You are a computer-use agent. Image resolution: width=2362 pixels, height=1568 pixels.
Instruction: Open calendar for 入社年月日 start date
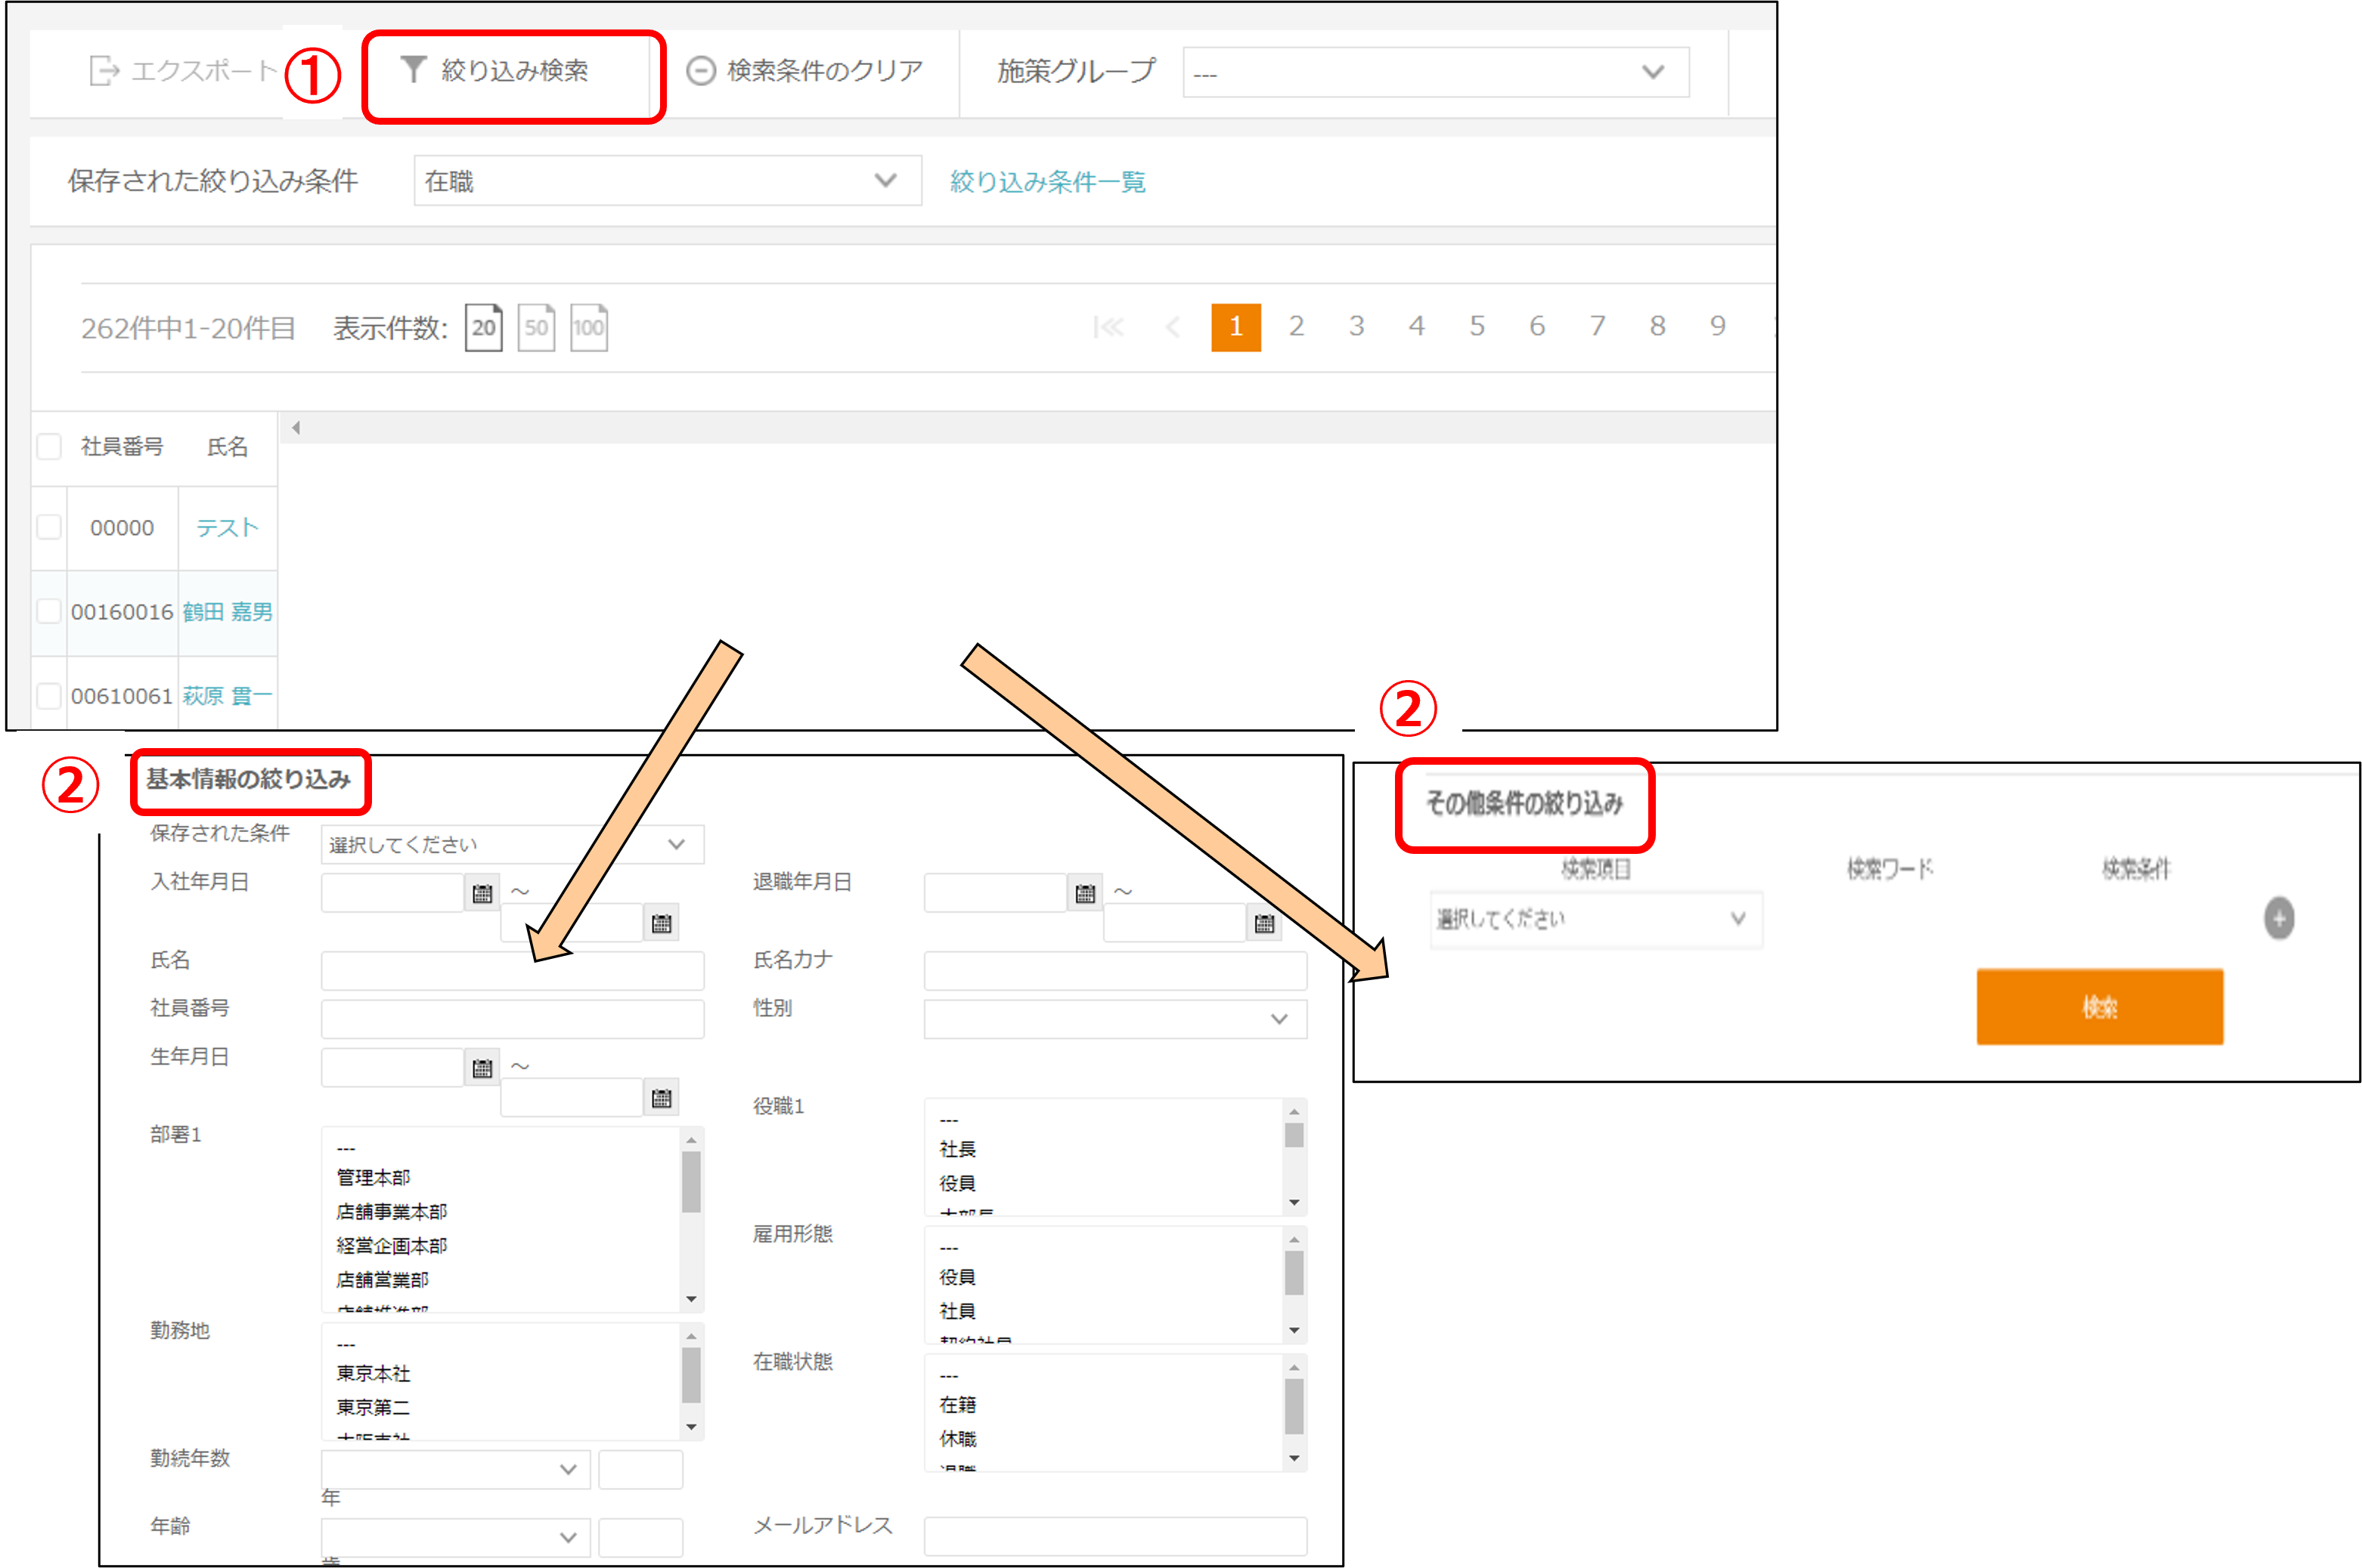tap(482, 893)
